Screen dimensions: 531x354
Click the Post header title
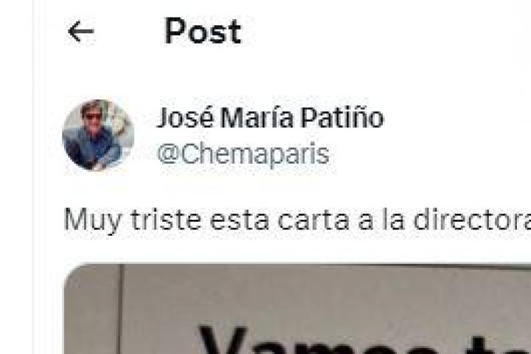203,31
